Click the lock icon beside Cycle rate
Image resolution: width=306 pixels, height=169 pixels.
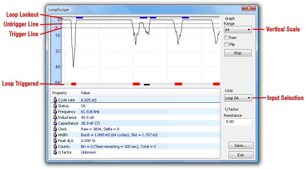[x=55, y=100]
